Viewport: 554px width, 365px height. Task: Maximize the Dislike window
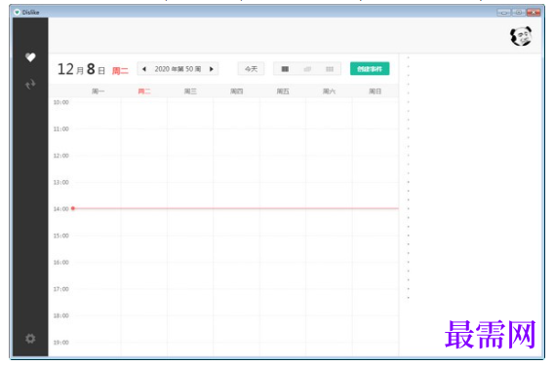point(518,13)
